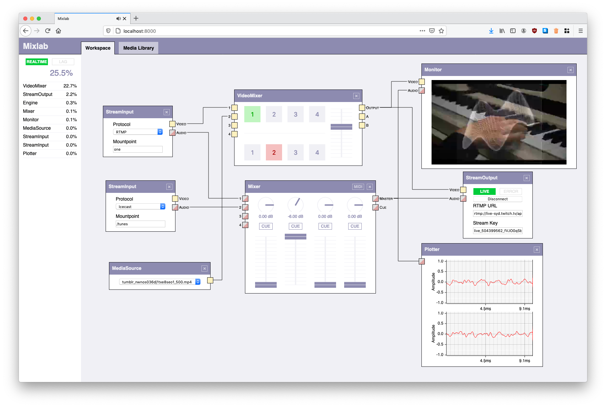This screenshot has height=407, width=606.
Task: Click Mixer channel 1 fader handle
Action: [x=266, y=285]
